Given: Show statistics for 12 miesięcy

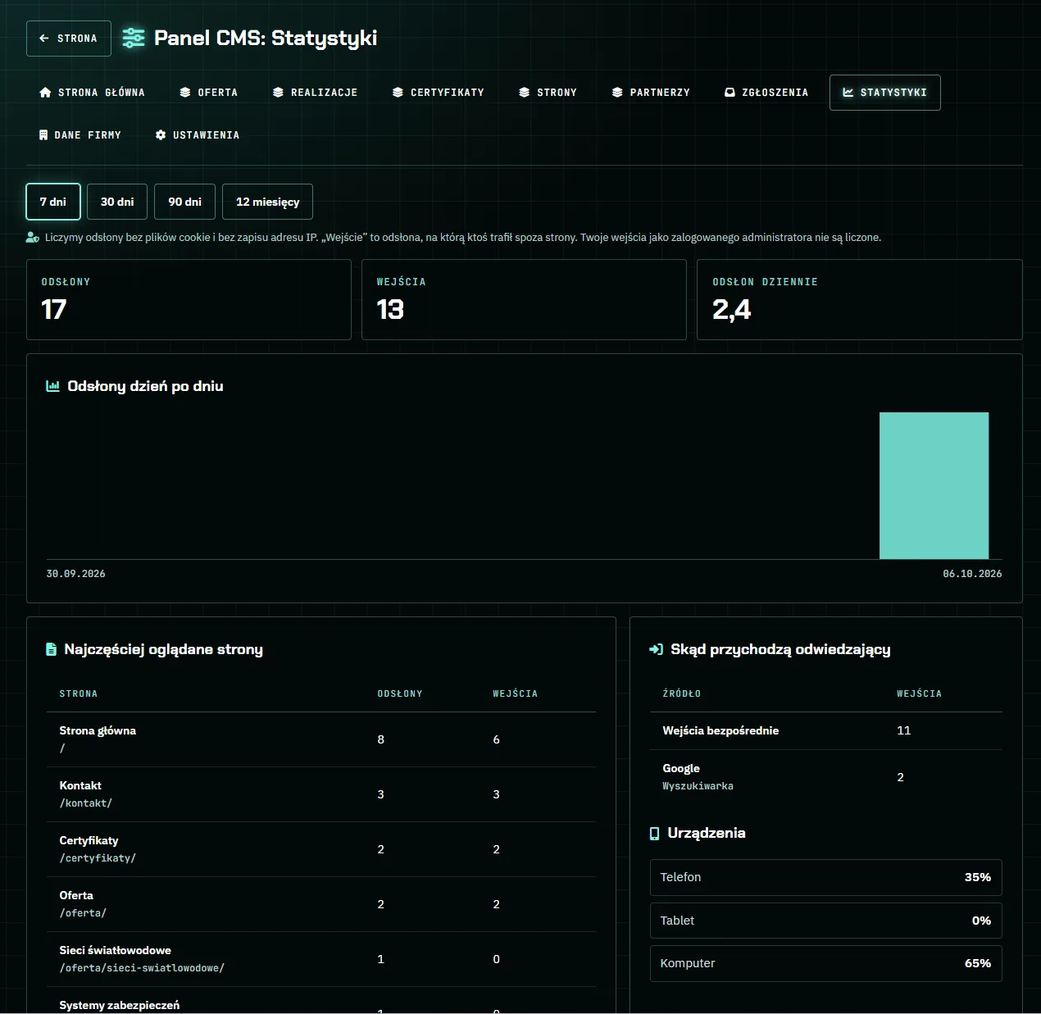Looking at the screenshot, I should pyautogui.click(x=267, y=202).
